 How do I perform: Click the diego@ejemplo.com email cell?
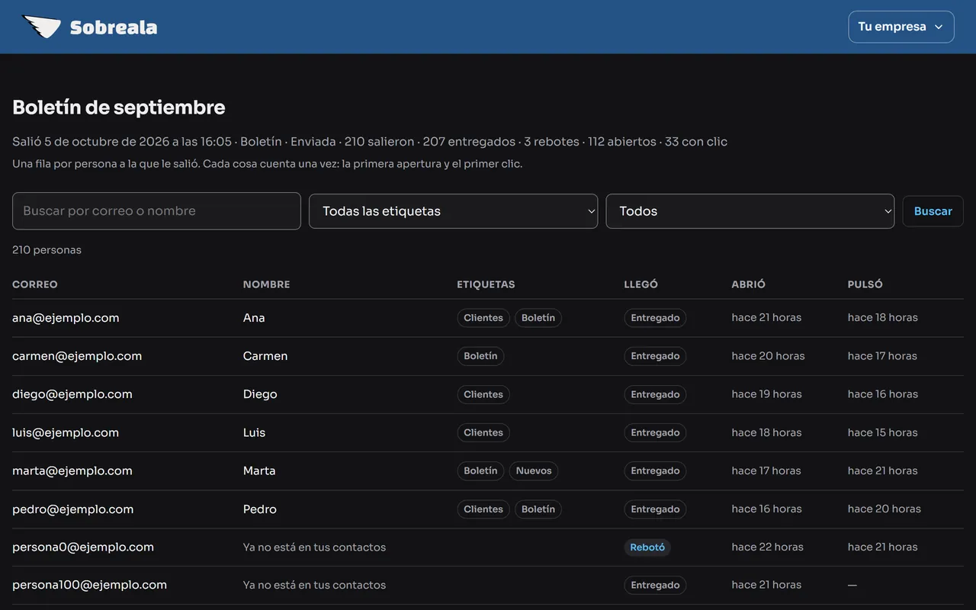pyautogui.click(x=72, y=394)
